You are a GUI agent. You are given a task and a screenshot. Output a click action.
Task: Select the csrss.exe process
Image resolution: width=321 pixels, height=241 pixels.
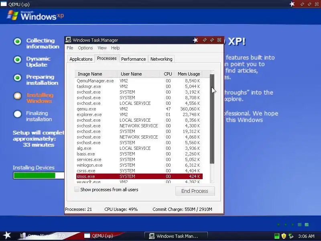139,171
